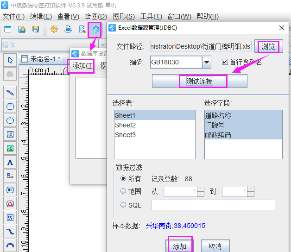Open the 编辑(E) menu
The image size is (291, 252).
tap(41, 17)
